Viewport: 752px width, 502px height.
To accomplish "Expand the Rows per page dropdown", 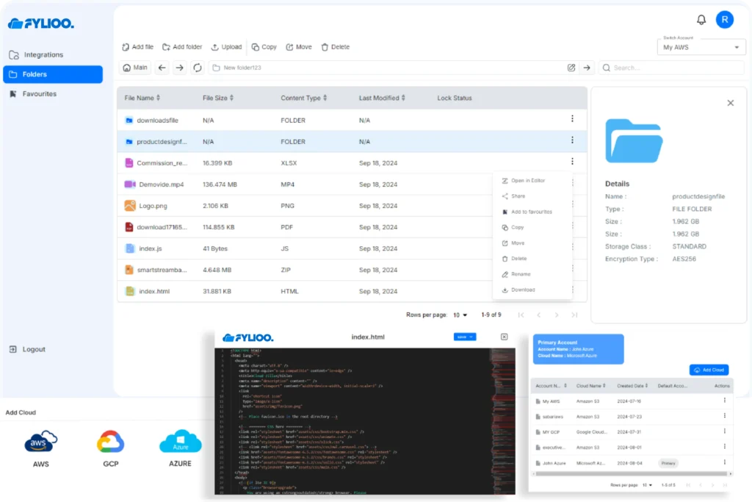I will (460, 315).
